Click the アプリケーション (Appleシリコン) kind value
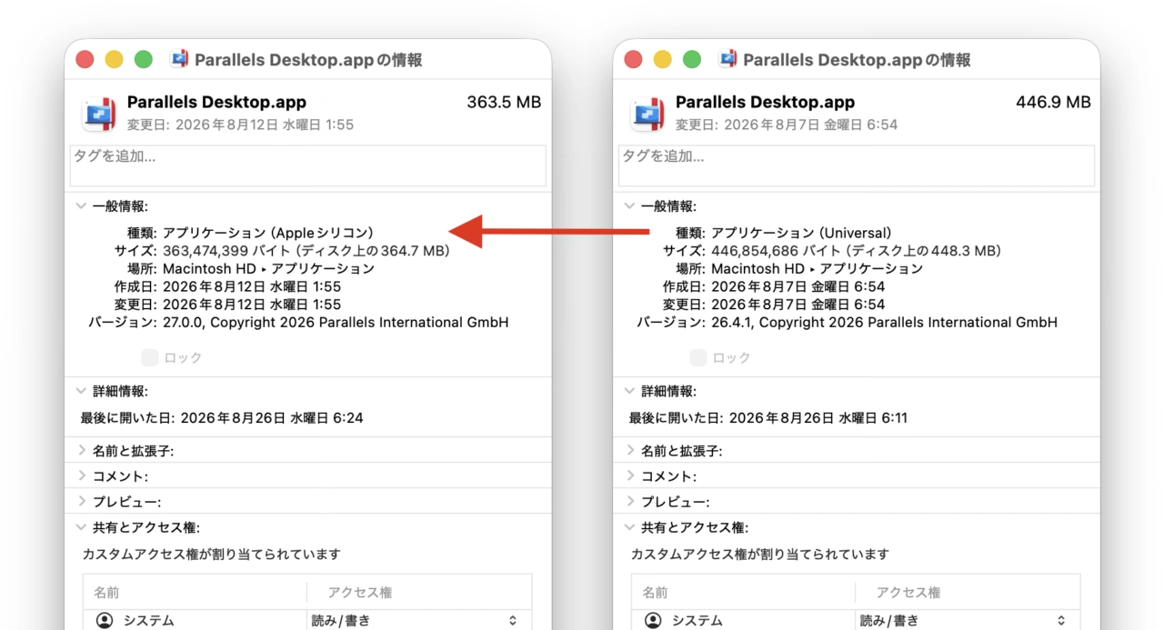Image resolution: width=1164 pixels, height=630 pixels. pos(269,233)
